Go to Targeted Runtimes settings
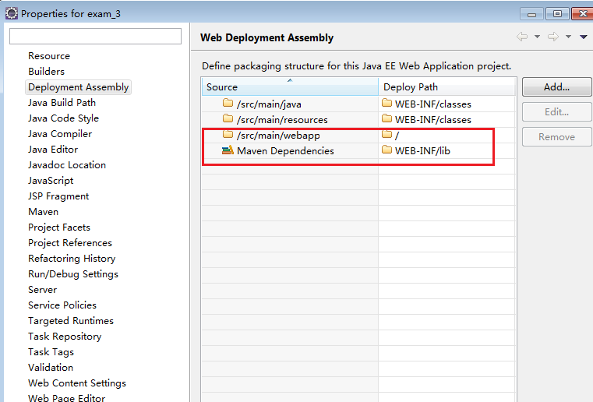This screenshot has width=593, height=402. point(71,320)
